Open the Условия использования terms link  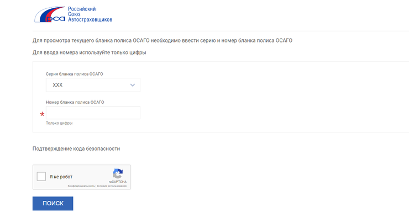(x=112, y=186)
